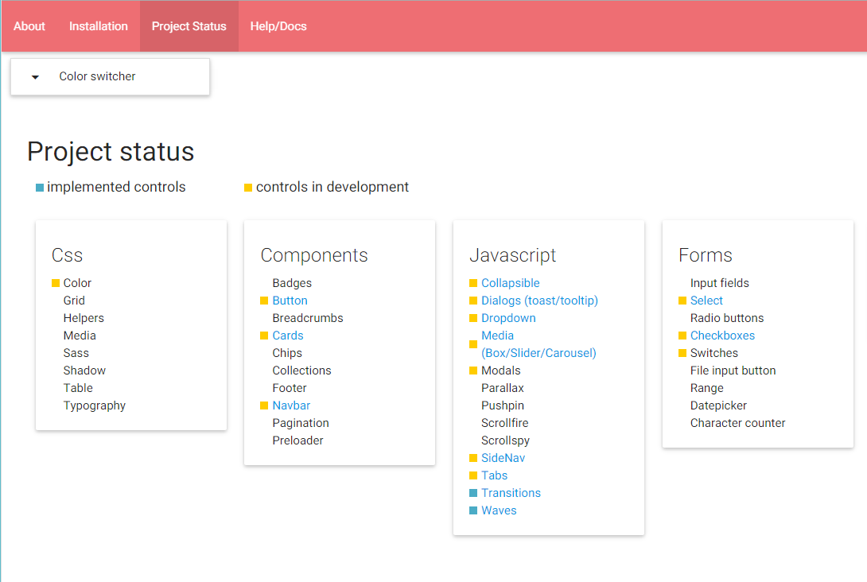Open the Checkboxes link in Forms
The height and width of the screenshot is (582, 867).
click(x=722, y=336)
